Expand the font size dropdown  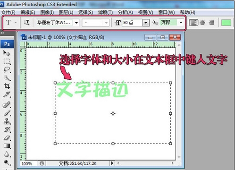click(x=146, y=23)
